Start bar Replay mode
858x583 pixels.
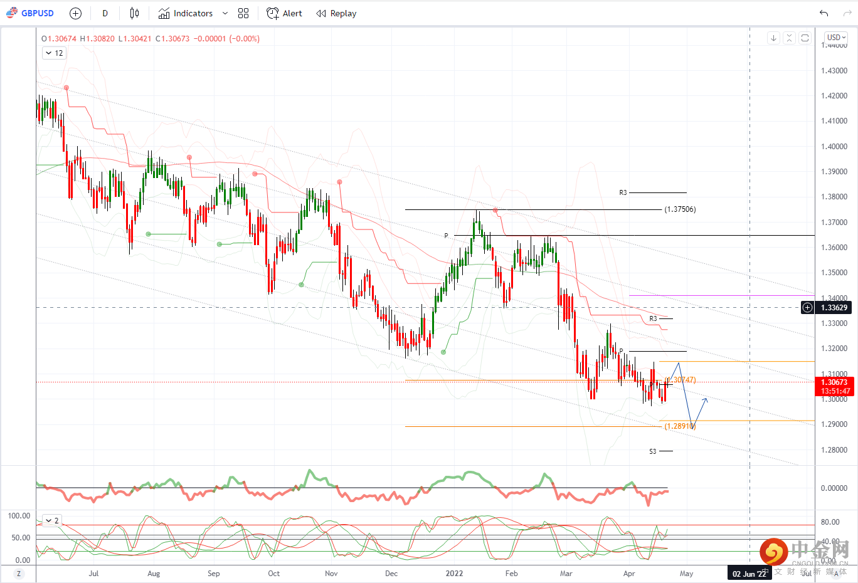tap(336, 13)
